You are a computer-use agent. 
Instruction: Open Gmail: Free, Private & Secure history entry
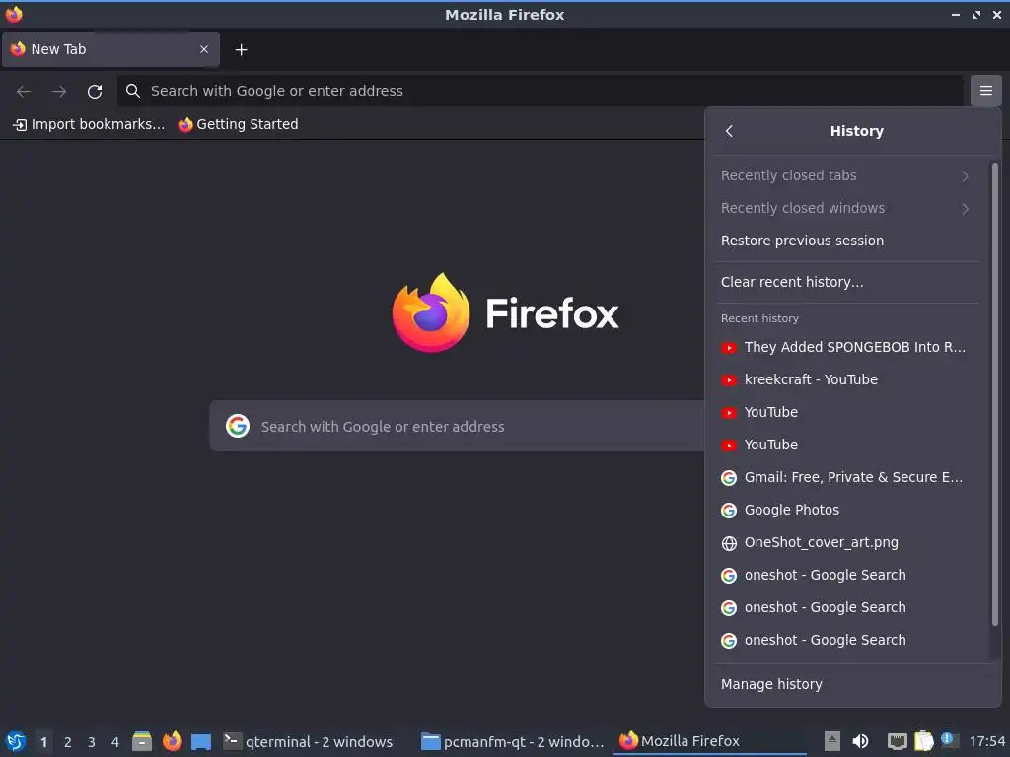pyautogui.click(x=845, y=478)
